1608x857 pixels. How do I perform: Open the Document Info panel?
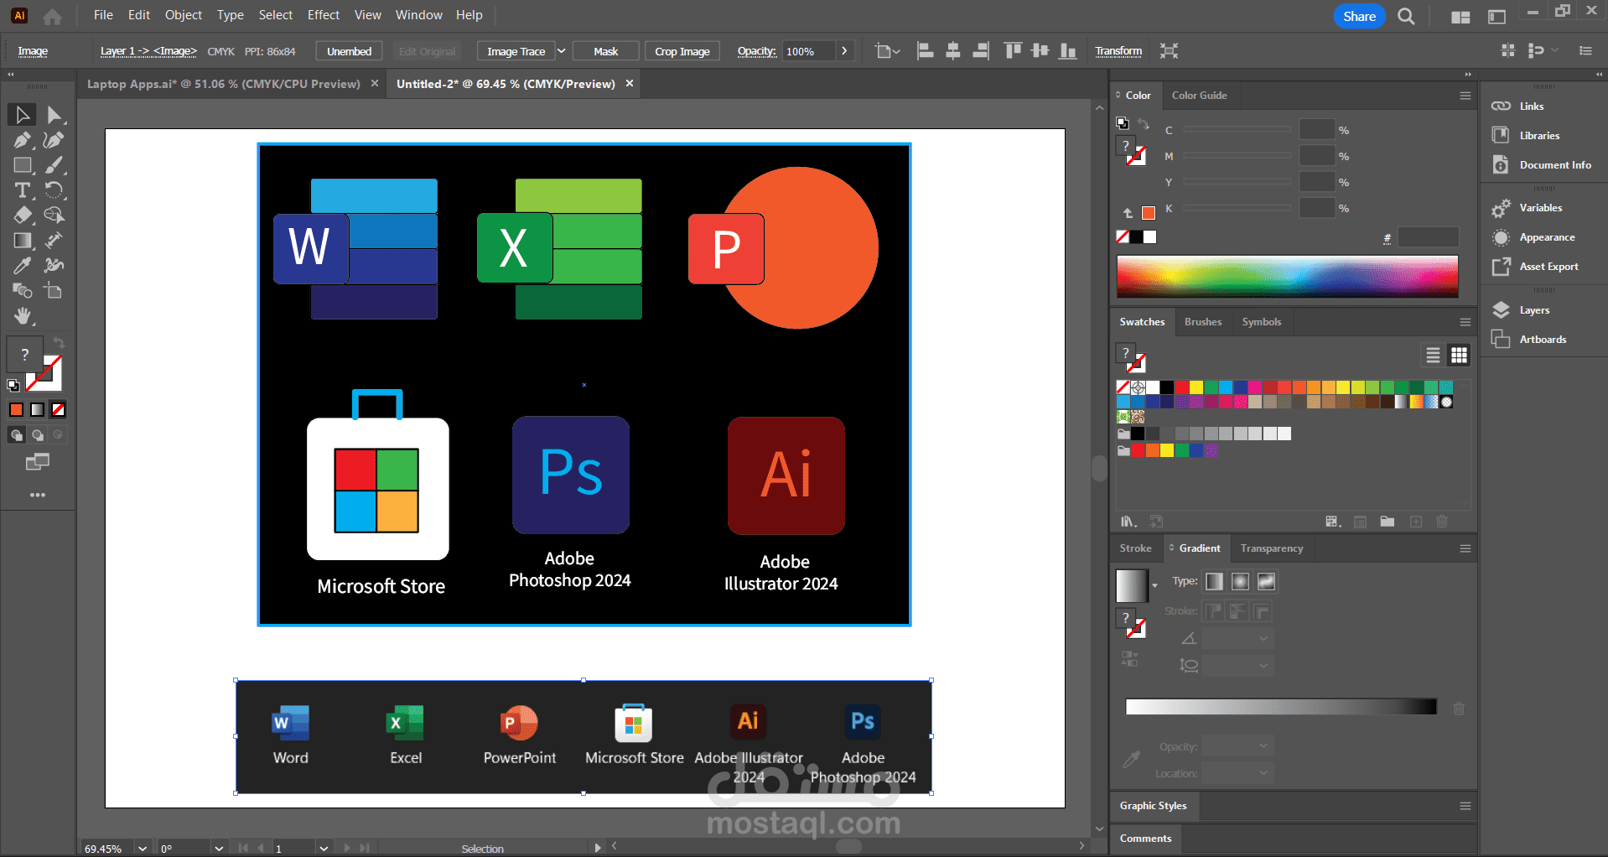coord(1555,165)
